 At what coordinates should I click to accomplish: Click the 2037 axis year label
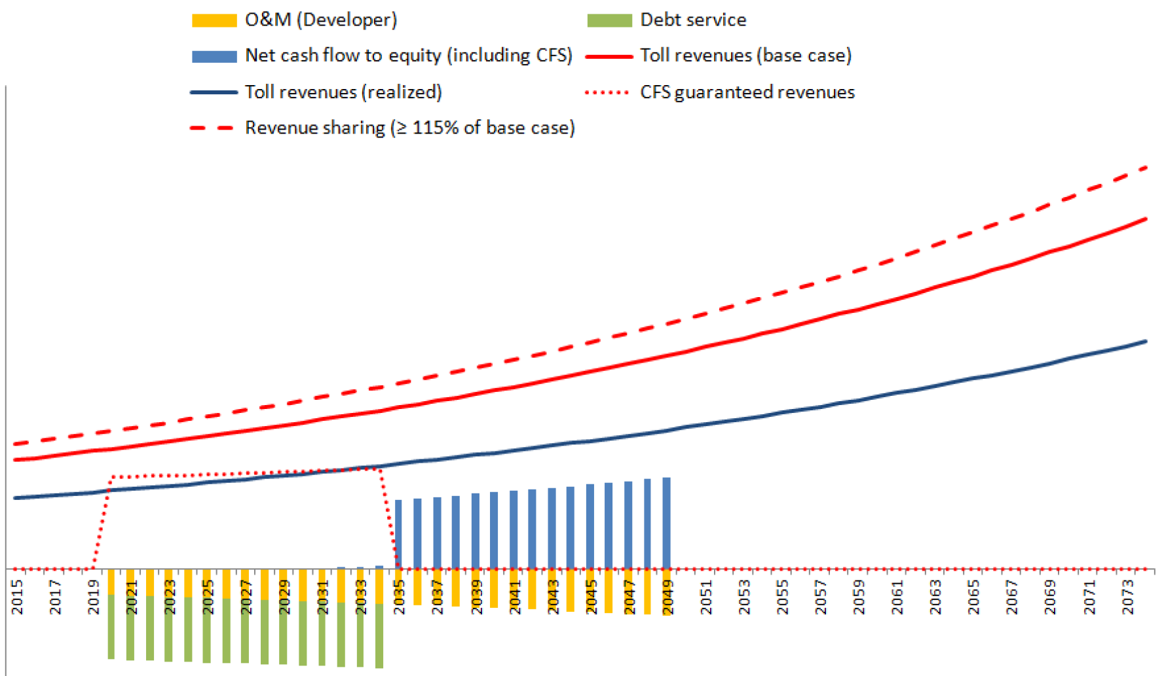(438, 597)
